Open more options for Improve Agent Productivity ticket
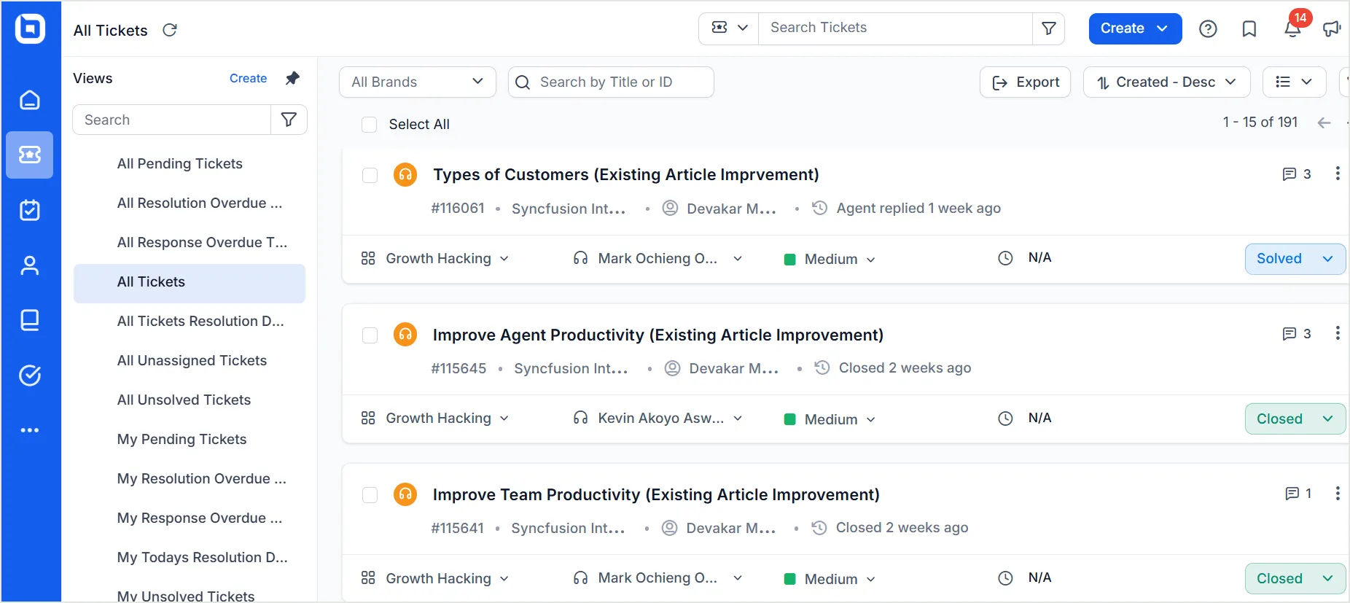The width and height of the screenshot is (1350, 603). click(x=1338, y=333)
